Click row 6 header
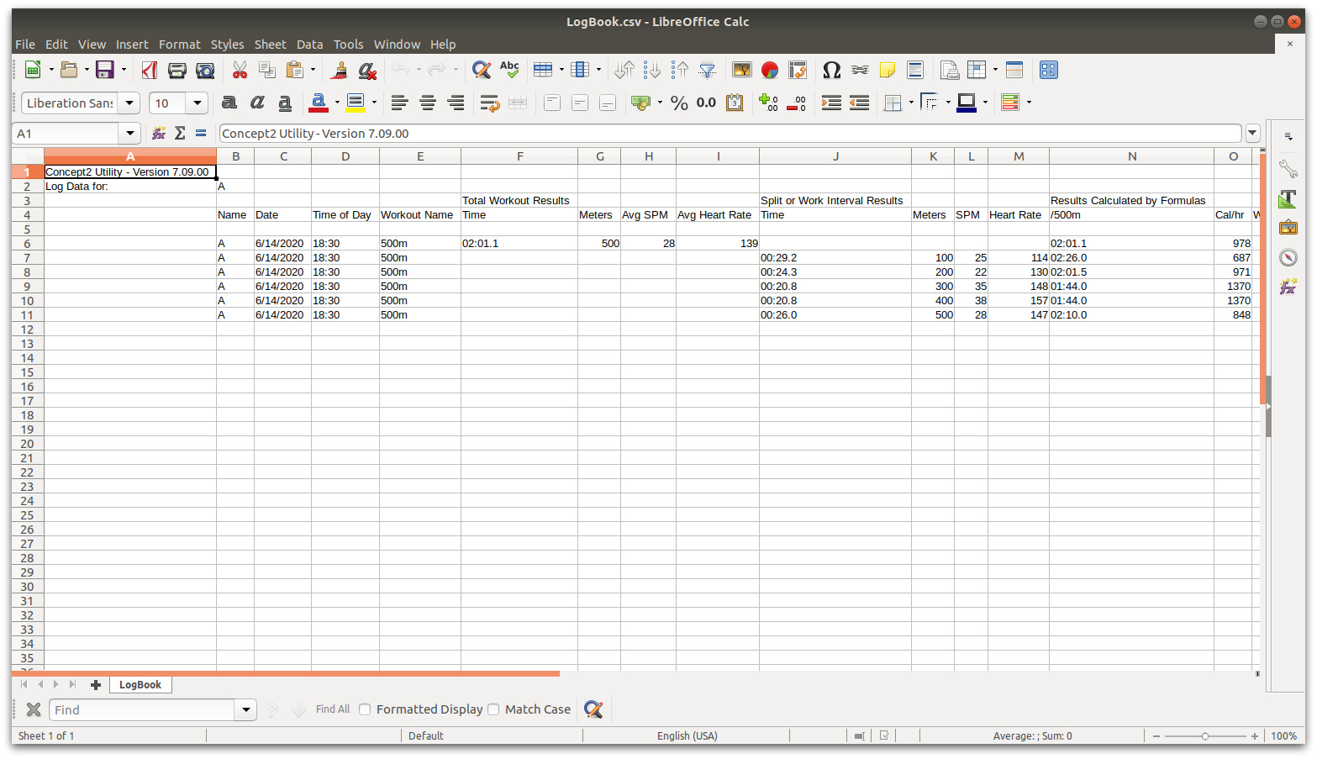The height and width of the screenshot is (759, 1317). (x=27, y=243)
